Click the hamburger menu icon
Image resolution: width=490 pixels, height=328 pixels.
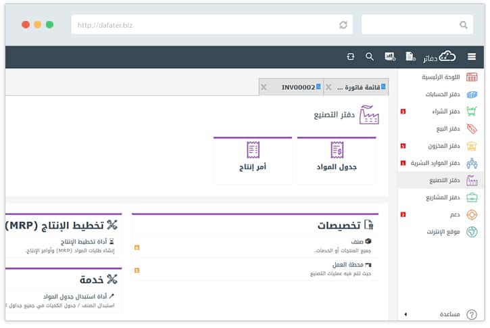[472, 57]
